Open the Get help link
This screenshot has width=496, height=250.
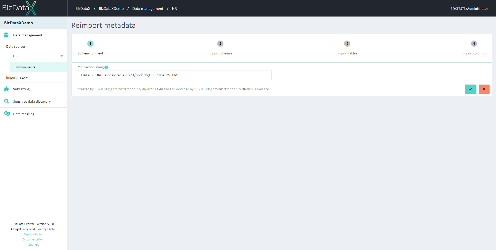pyautogui.click(x=34, y=245)
